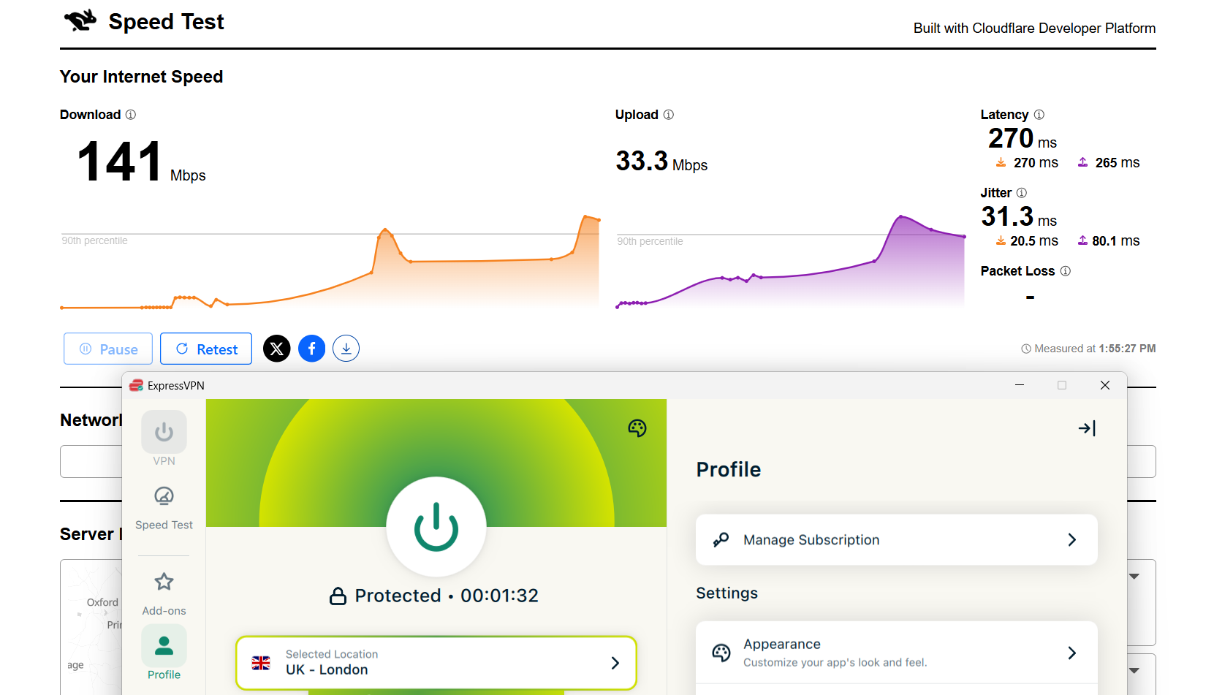Screen dimensions: 1214x695
Task: Collapse the Profile side panel arrow
Action: 1086,428
